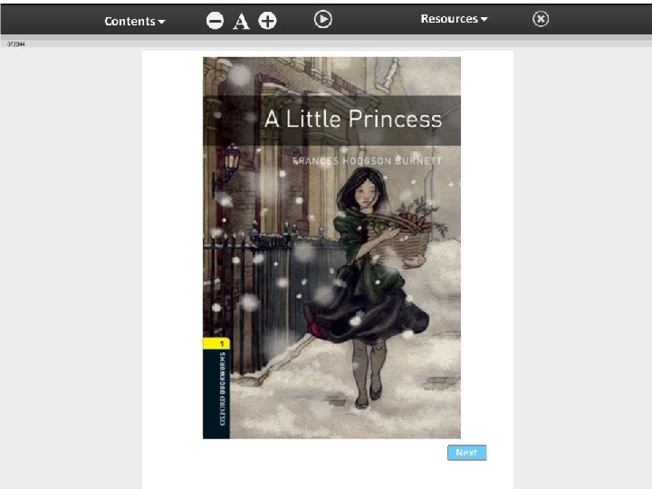Image resolution: width=652 pixels, height=489 pixels.
Task: Click the Frances Hodgson Burnett author text
Action: (367, 161)
